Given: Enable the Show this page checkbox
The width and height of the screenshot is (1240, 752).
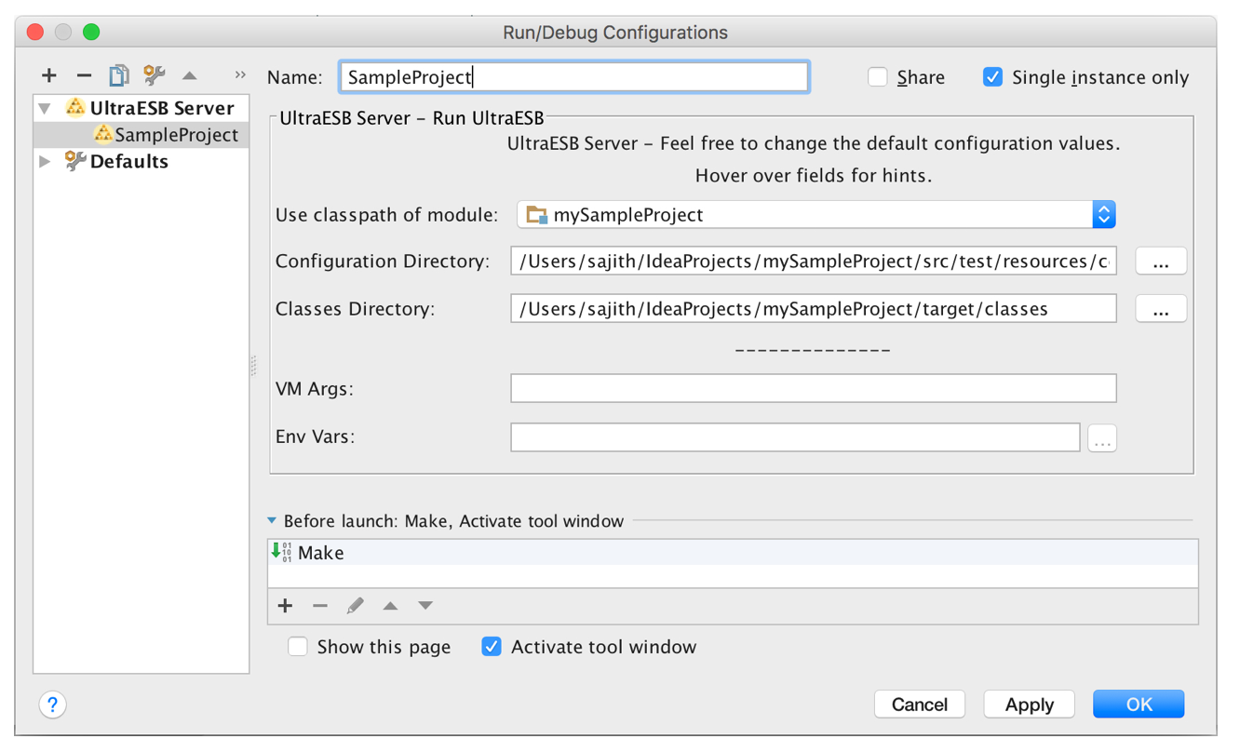Looking at the screenshot, I should coord(298,647).
